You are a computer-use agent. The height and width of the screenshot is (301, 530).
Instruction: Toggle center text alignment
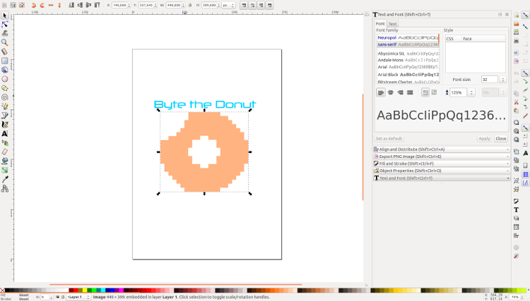(x=390, y=92)
